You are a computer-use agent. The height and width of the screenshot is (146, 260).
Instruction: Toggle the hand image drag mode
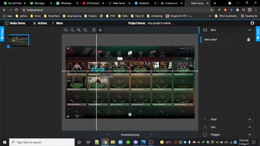point(94,30)
